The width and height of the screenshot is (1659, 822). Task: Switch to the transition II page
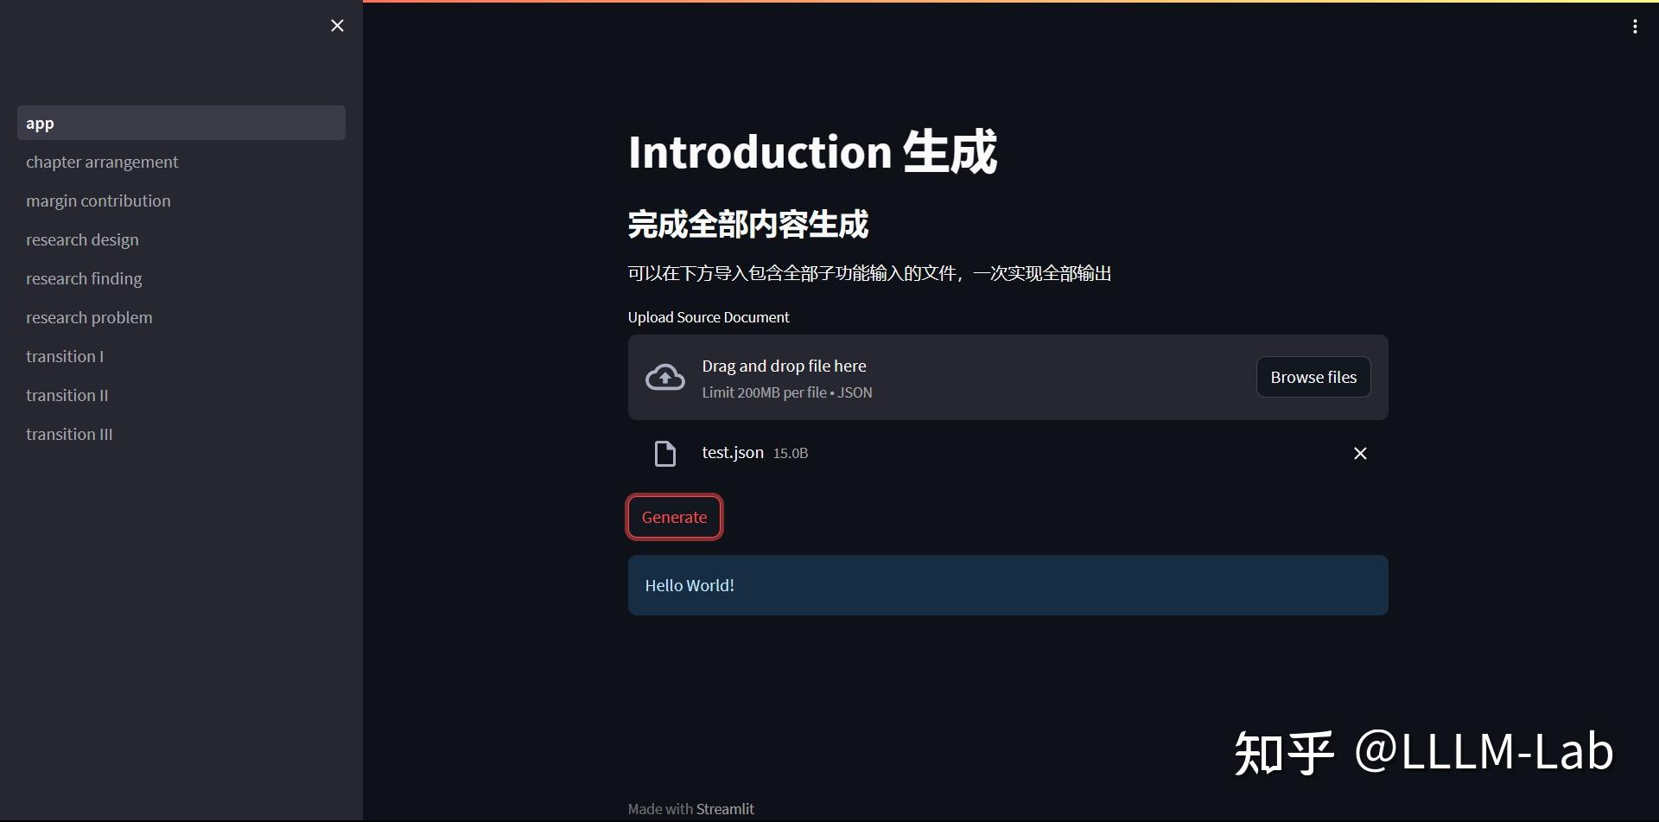pos(67,395)
